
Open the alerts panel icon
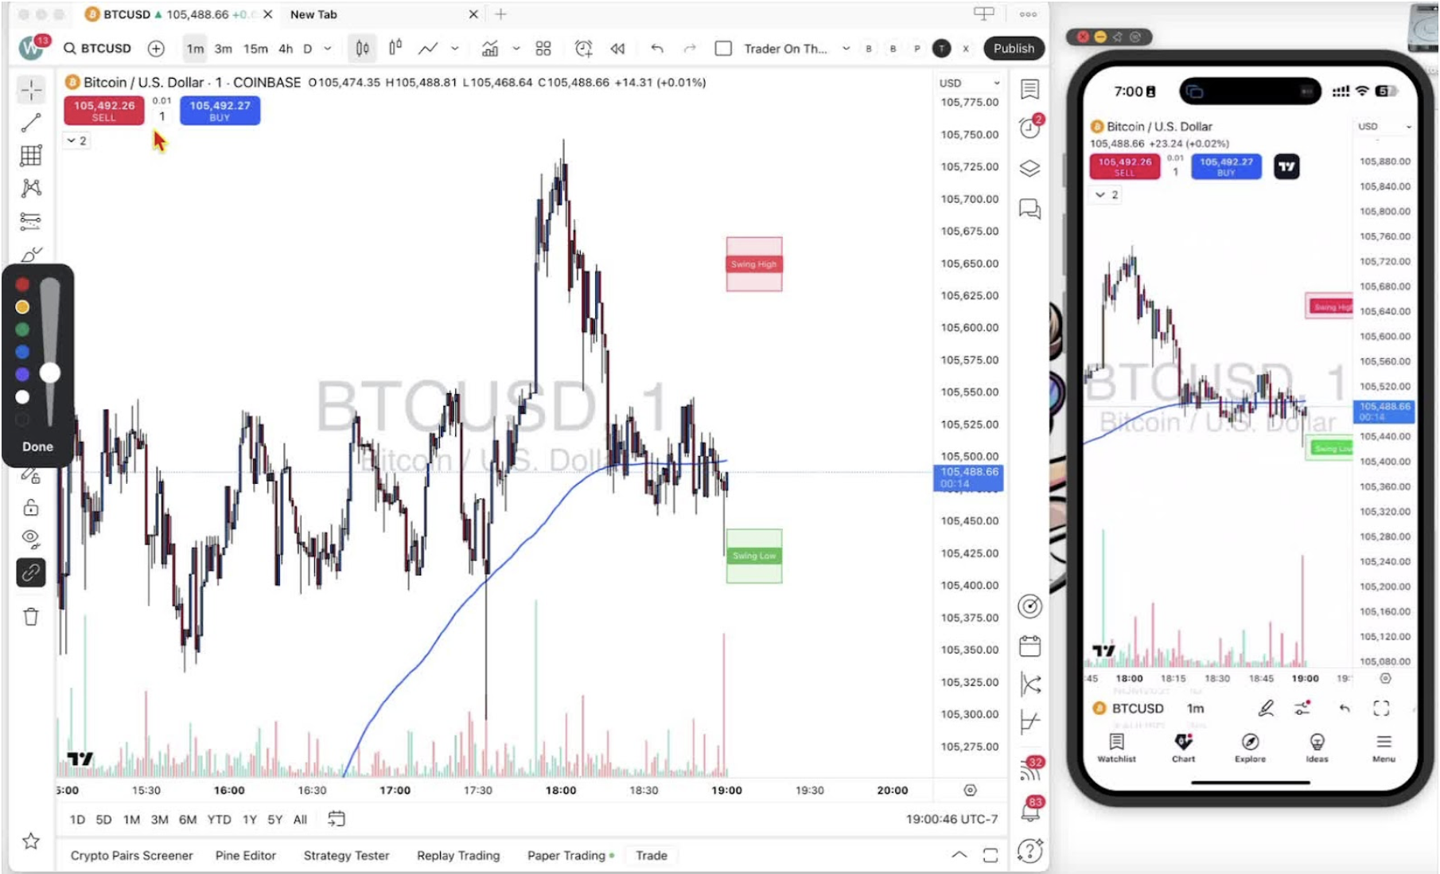click(1029, 127)
